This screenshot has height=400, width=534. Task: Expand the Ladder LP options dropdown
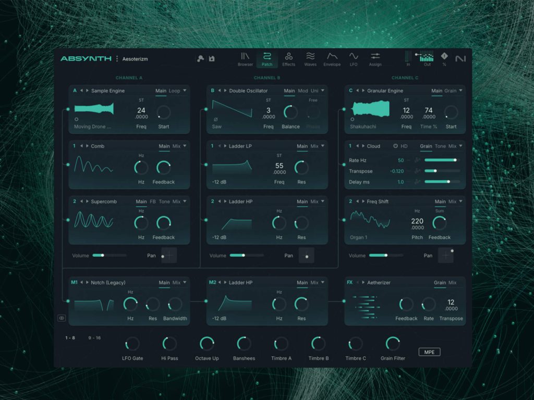click(322, 146)
